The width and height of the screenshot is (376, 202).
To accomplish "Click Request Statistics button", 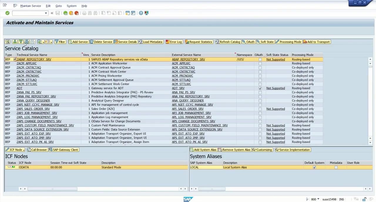I will coord(199,42).
